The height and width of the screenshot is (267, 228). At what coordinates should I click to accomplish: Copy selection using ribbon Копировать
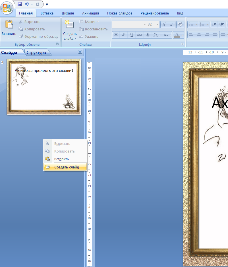click(32, 29)
